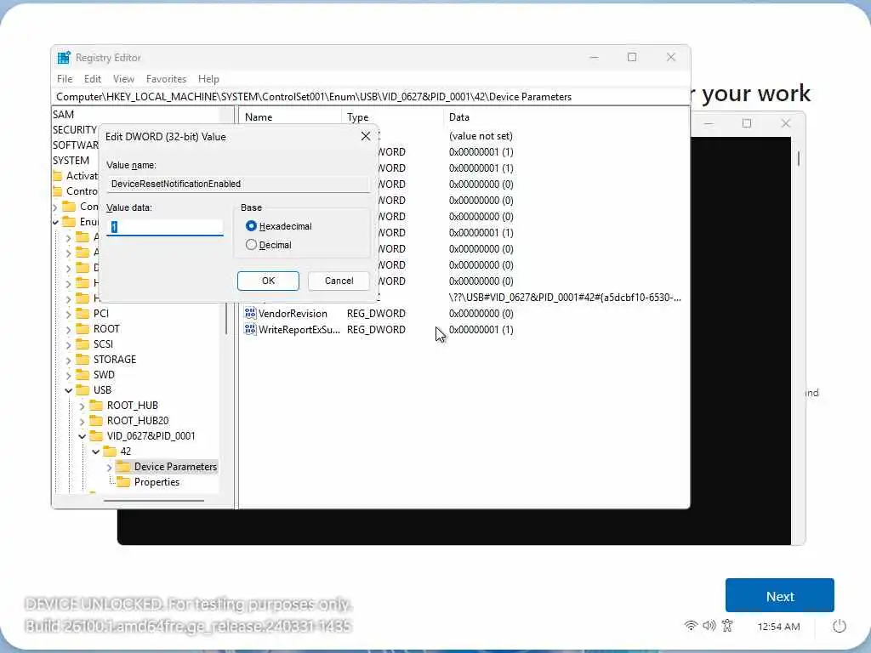871x653 pixels.
Task: Click the VendorRevision value icon
Action: (x=250, y=313)
